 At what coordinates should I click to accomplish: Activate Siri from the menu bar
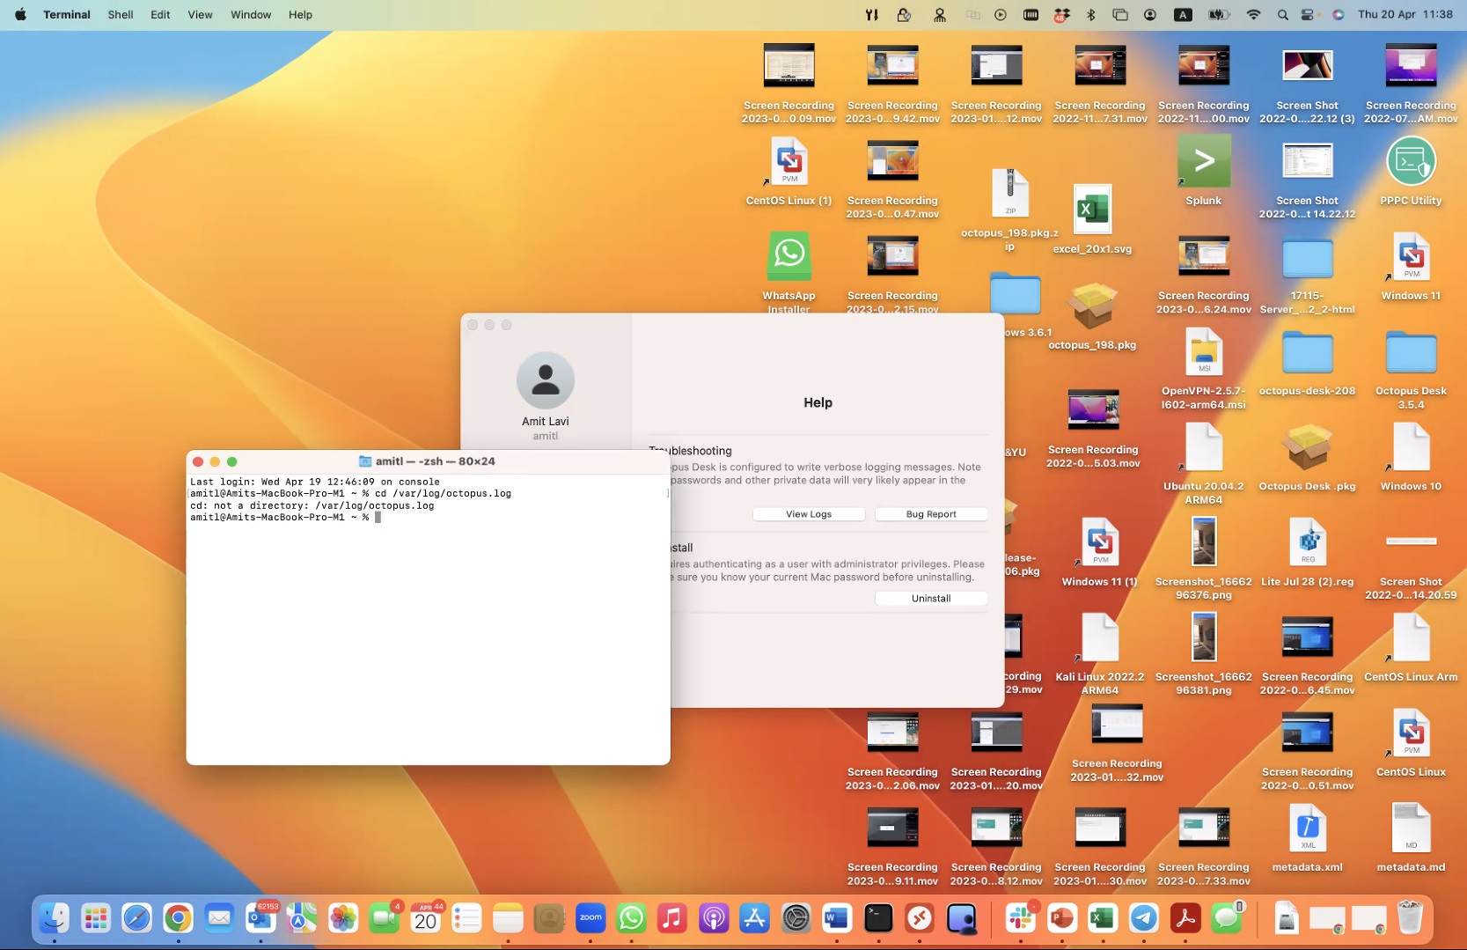pos(1339,15)
